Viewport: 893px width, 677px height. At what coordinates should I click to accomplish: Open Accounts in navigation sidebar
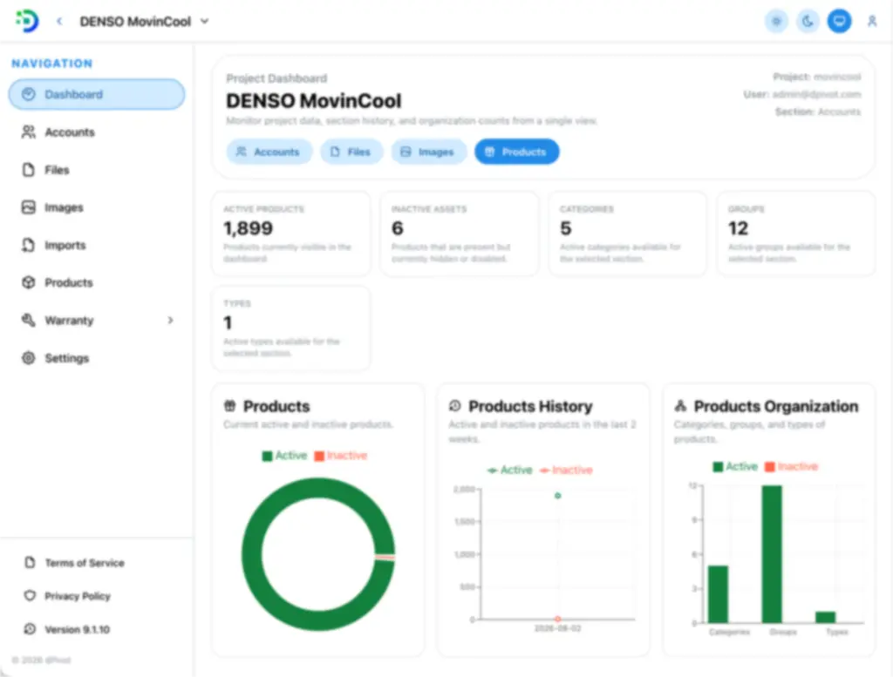pos(97,132)
